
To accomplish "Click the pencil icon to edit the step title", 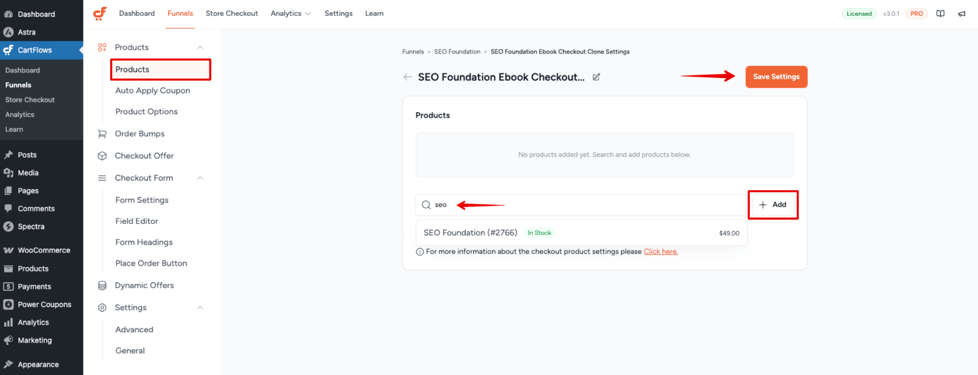I will click(596, 77).
